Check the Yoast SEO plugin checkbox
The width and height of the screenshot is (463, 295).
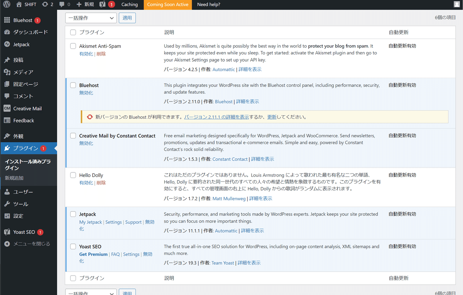(x=73, y=246)
